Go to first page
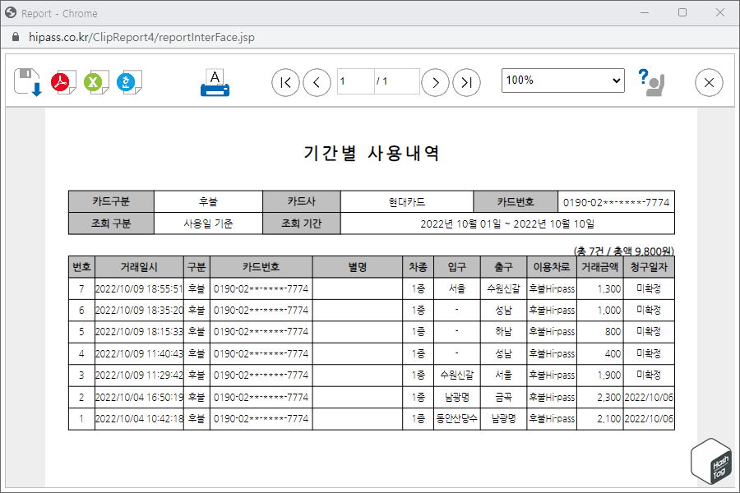Screen dimensions: 740x493 (x=285, y=82)
